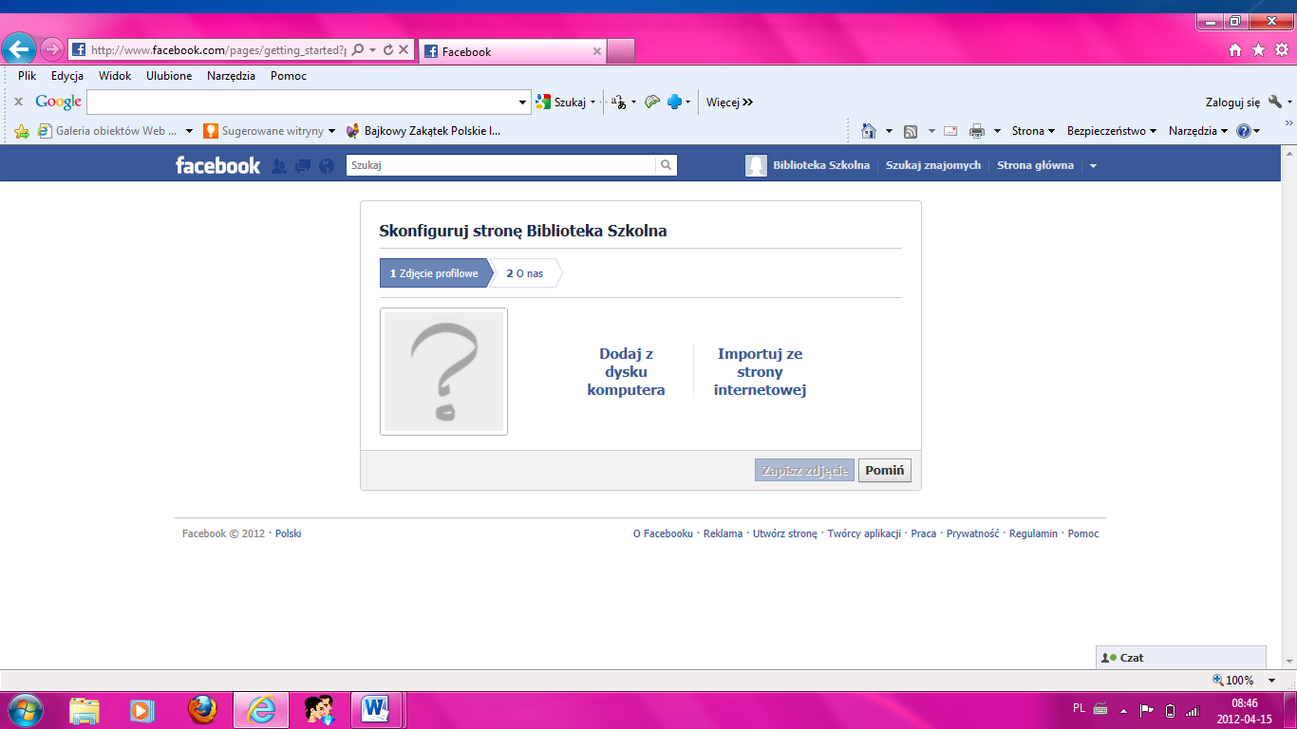
Task: Select step 1 Zdjęcie profilowe tab
Action: point(434,273)
